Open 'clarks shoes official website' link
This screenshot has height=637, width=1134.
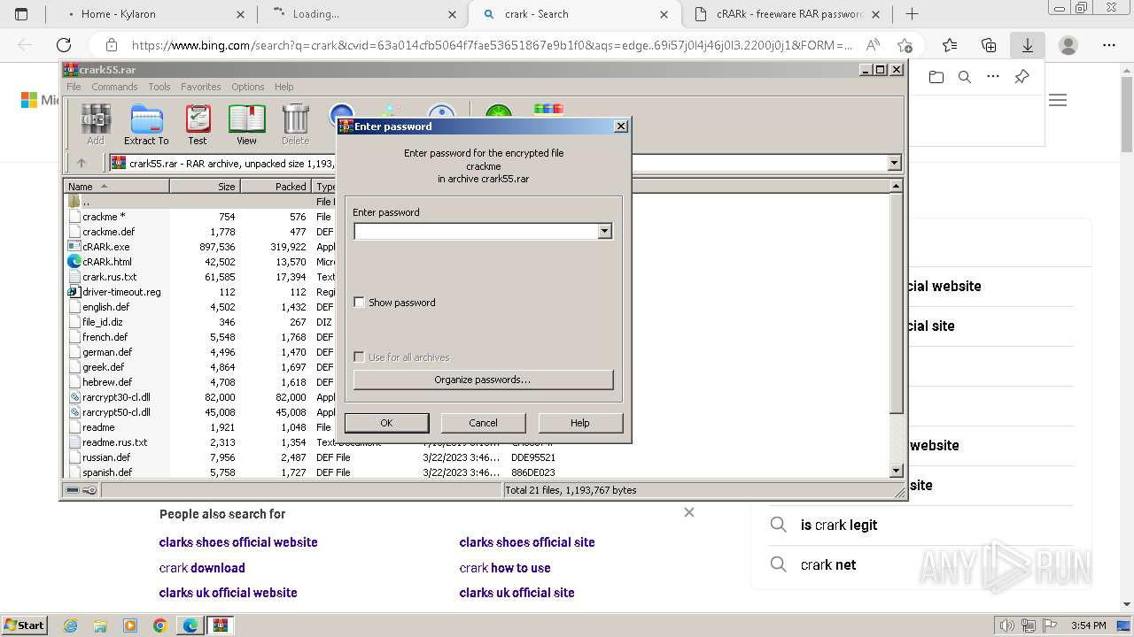click(x=238, y=542)
